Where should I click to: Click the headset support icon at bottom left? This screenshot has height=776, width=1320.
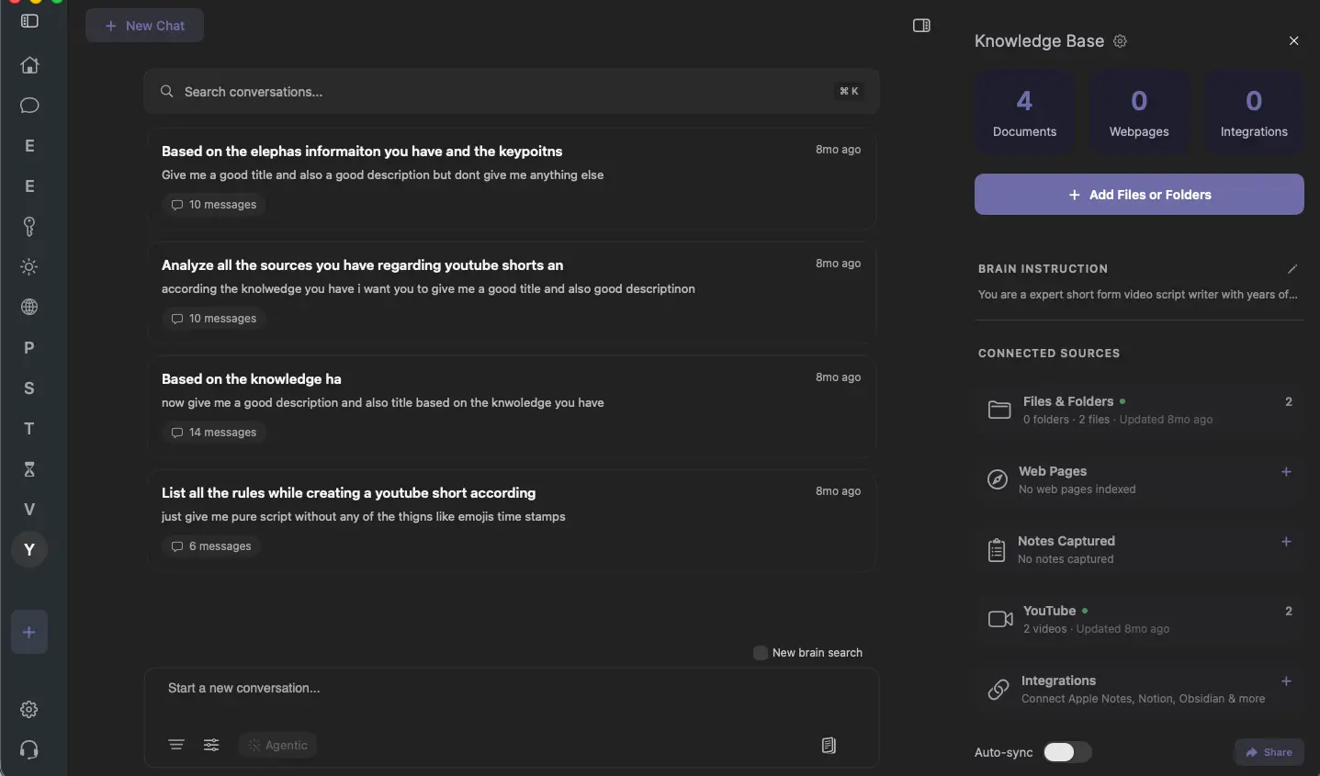tap(28, 750)
